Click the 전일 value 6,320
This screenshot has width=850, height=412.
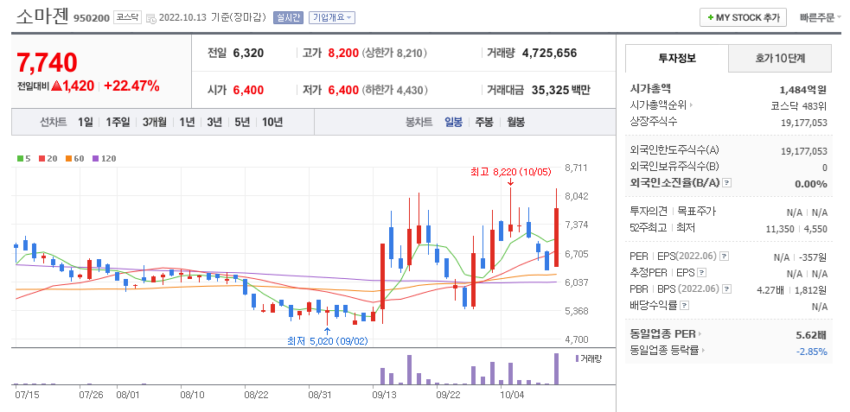[x=248, y=53]
